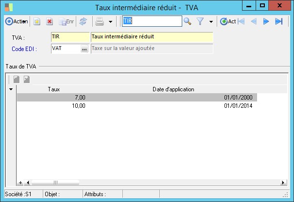Click the horizontal scrollbar right arrow
The height and width of the screenshot is (202, 294).
point(283,183)
